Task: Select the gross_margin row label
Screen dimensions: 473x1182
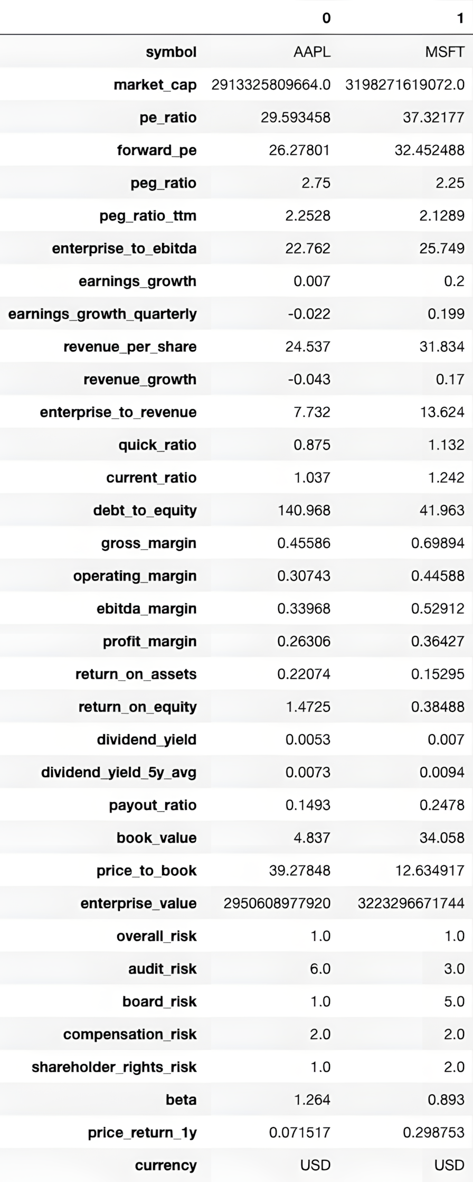Action: click(149, 543)
